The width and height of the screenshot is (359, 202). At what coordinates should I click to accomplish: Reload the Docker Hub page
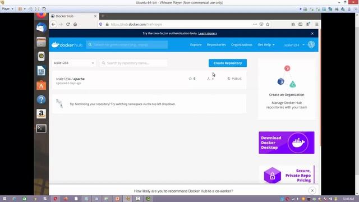(68, 24)
